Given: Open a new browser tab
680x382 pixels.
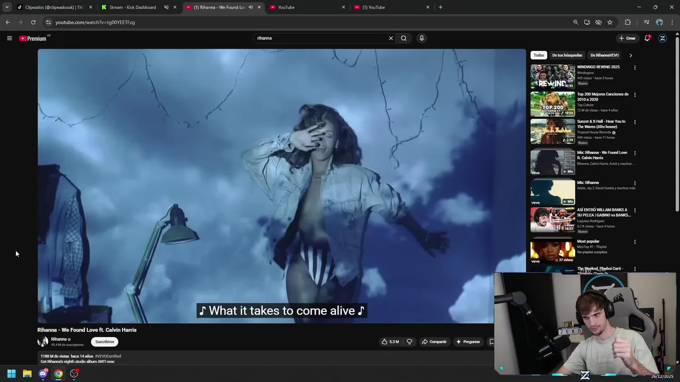Looking at the screenshot, I should click(x=440, y=7).
